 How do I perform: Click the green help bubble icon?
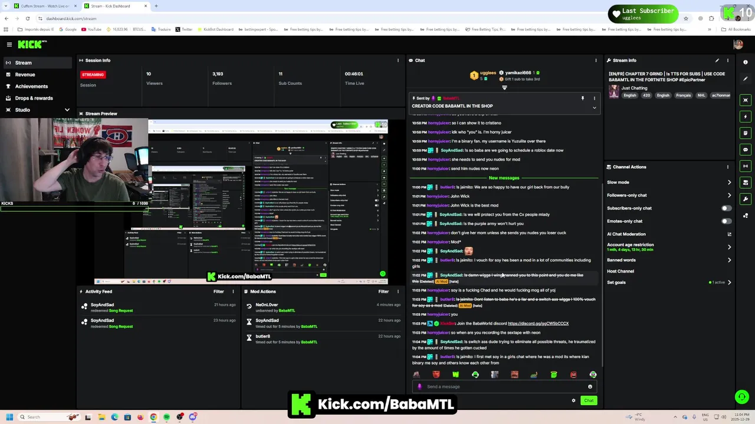[x=741, y=397]
